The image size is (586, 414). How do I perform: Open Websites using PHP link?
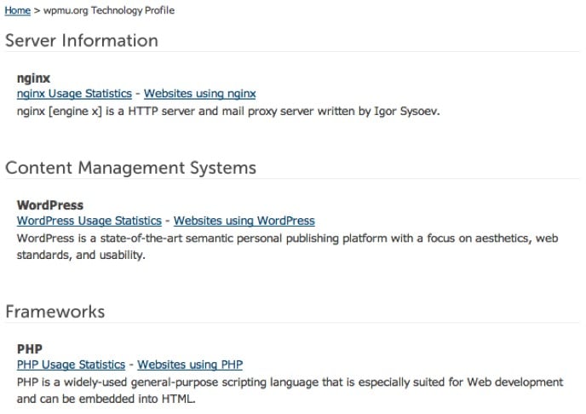coord(190,365)
